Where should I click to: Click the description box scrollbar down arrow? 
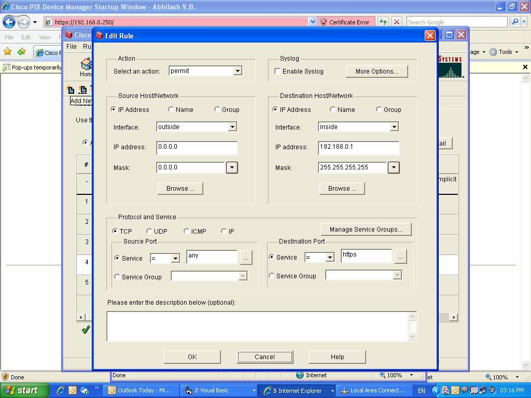[412, 337]
